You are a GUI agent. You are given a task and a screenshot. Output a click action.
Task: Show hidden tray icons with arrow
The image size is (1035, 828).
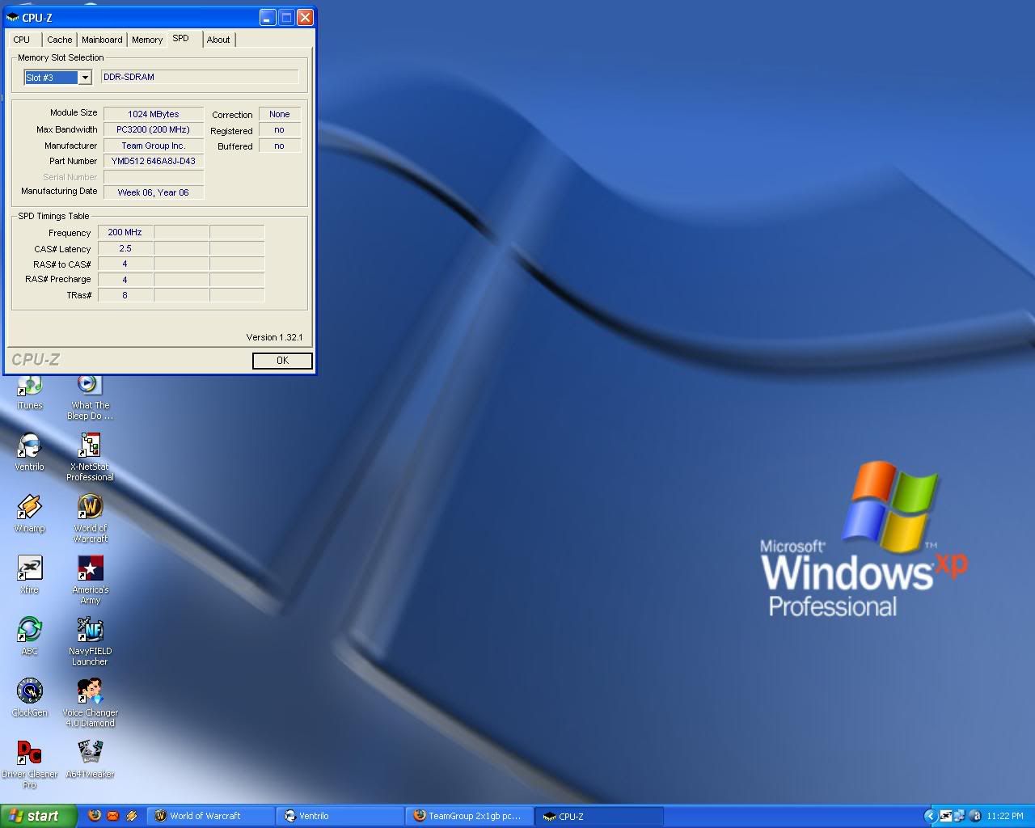tap(930, 816)
